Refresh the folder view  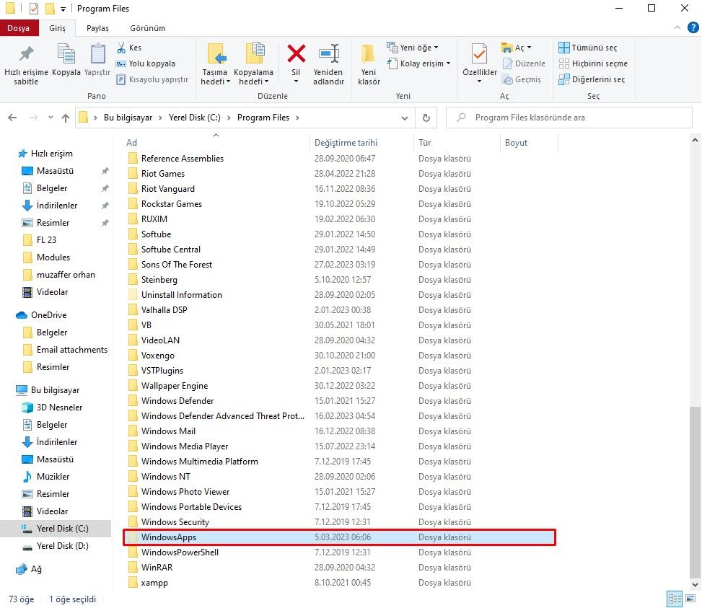point(426,118)
